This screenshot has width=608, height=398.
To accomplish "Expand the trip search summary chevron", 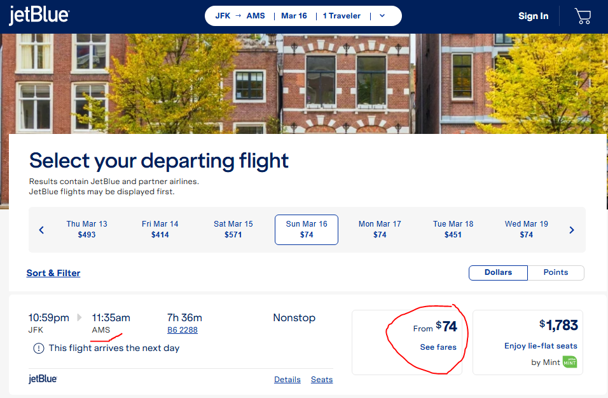I will click(x=382, y=16).
